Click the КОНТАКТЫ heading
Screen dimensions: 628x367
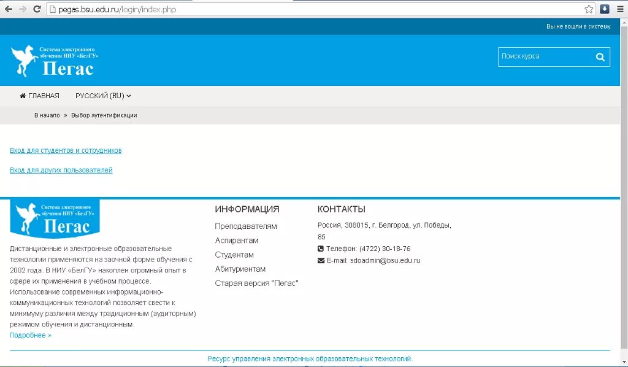342,209
